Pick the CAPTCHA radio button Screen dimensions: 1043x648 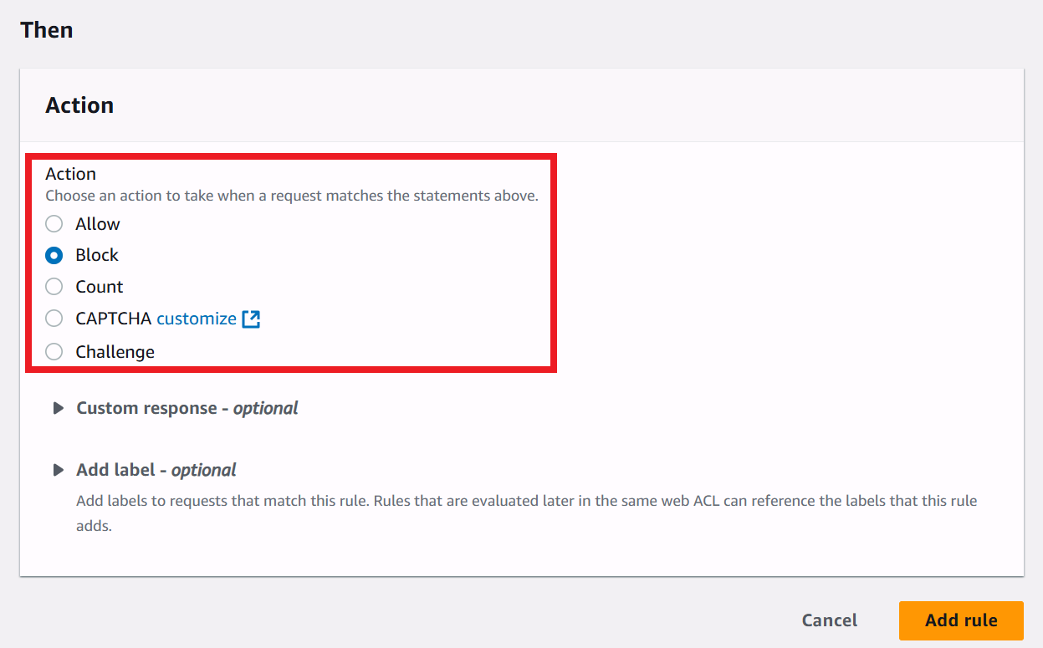(x=54, y=319)
